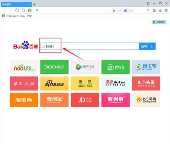Viewport: 170px width, 144px height.
Task: Open the 东方头条 tile
Action: (146, 83)
